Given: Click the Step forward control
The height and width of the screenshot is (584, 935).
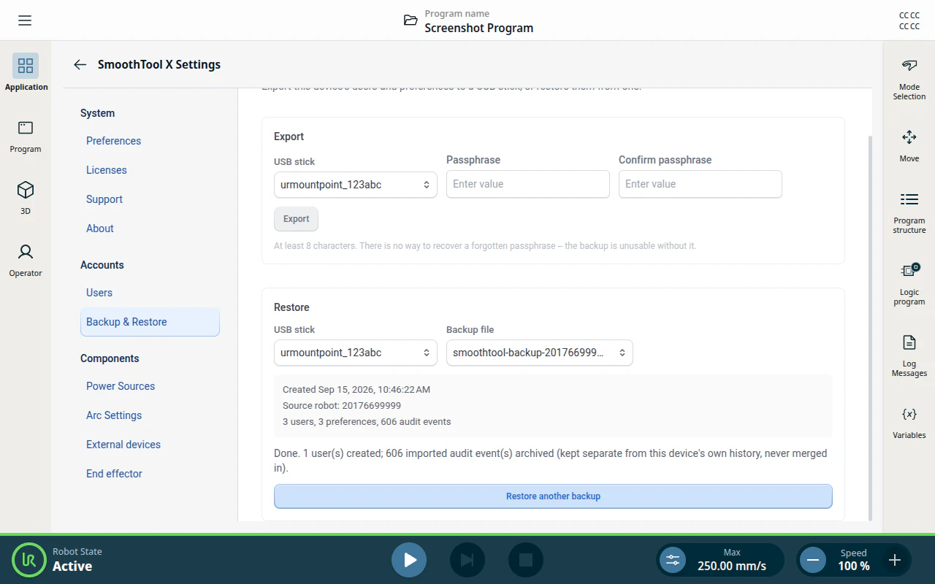Looking at the screenshot, I should [x=467, y=560].
